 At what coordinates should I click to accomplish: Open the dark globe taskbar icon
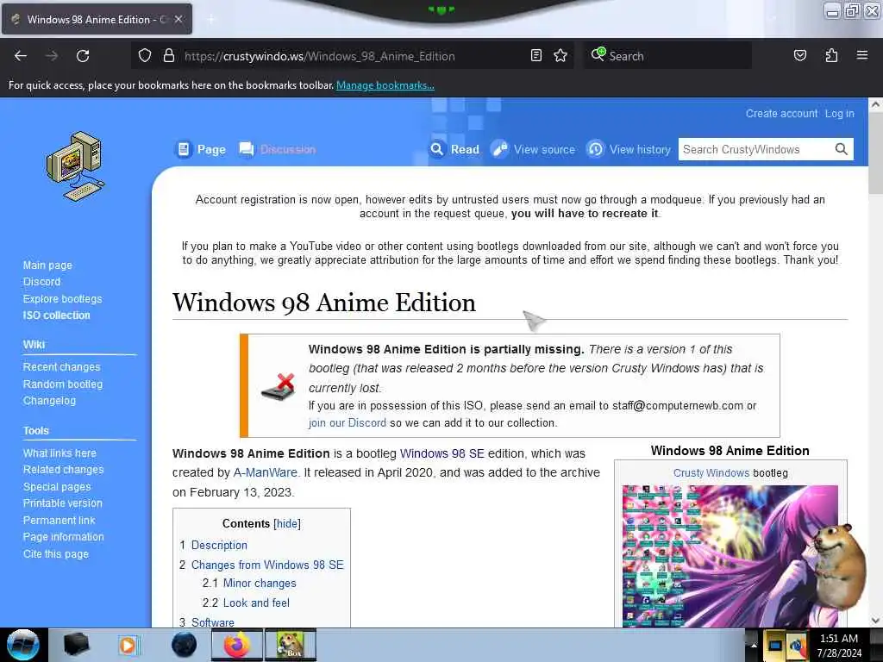click(185, 645)
